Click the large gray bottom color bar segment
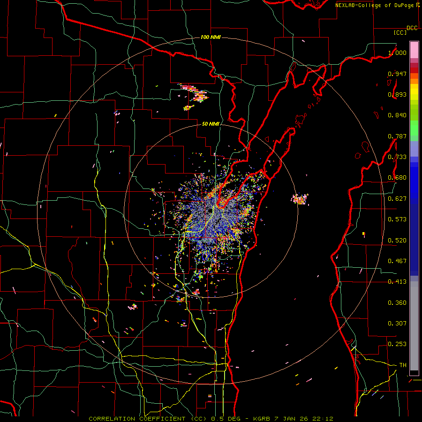 pyautogui.click(x=414, y=326)
